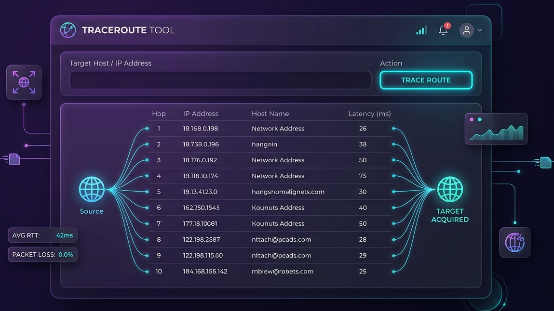This screenshot has height=311, width=554.
Task: Click the Hop column header
Action: 159,114
